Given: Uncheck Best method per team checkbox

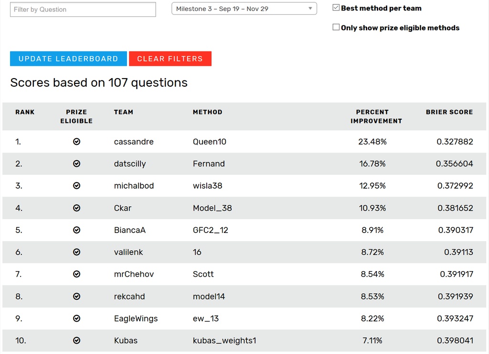Looking at the screenshot, I should click(x=336, y=8).
